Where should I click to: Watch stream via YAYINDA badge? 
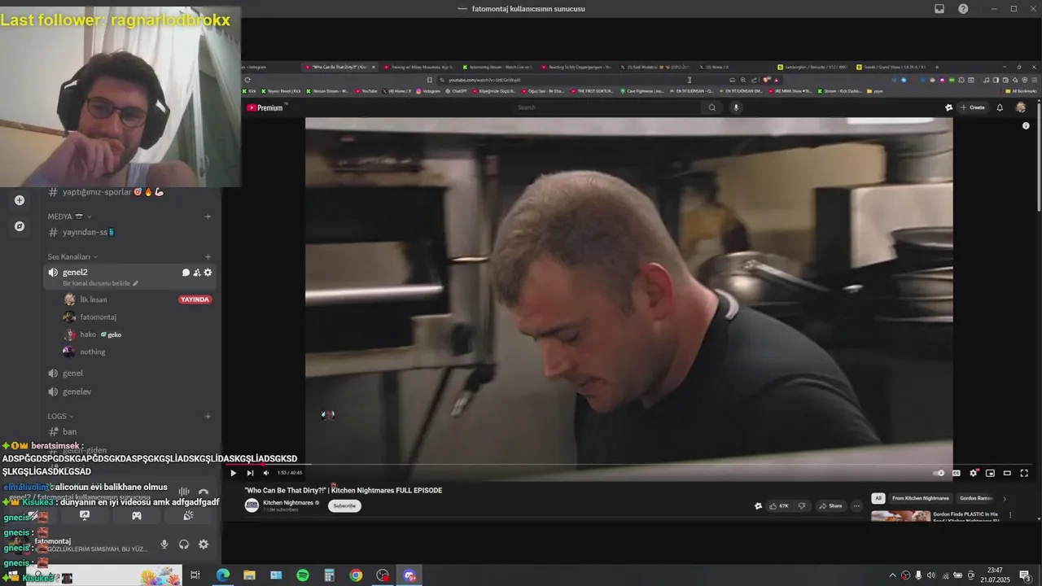coord(195,300)
